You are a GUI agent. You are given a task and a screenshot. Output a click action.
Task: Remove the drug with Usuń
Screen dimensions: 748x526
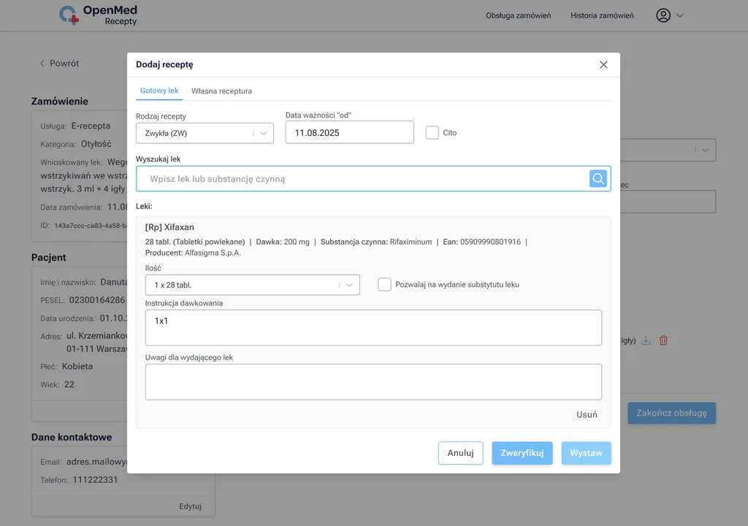587,414
